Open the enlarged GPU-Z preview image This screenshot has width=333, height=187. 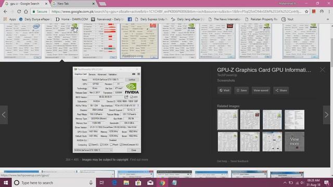coord(107,110)
